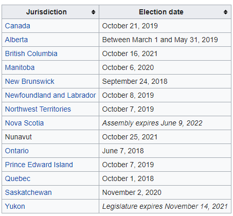Image resolution: width=233 pixels, height=216 pixels.
Task: Select the October 21, 2019 cell
Action: click(165, 26)
